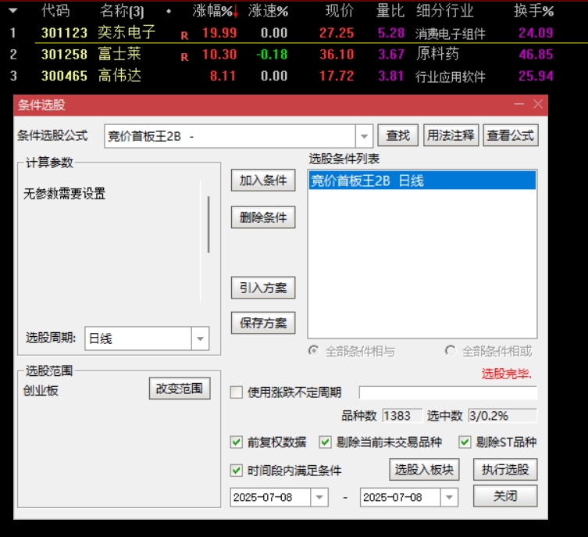
Task: Click the R marker on 奕东电子 row
Action: tap(184, 36)
